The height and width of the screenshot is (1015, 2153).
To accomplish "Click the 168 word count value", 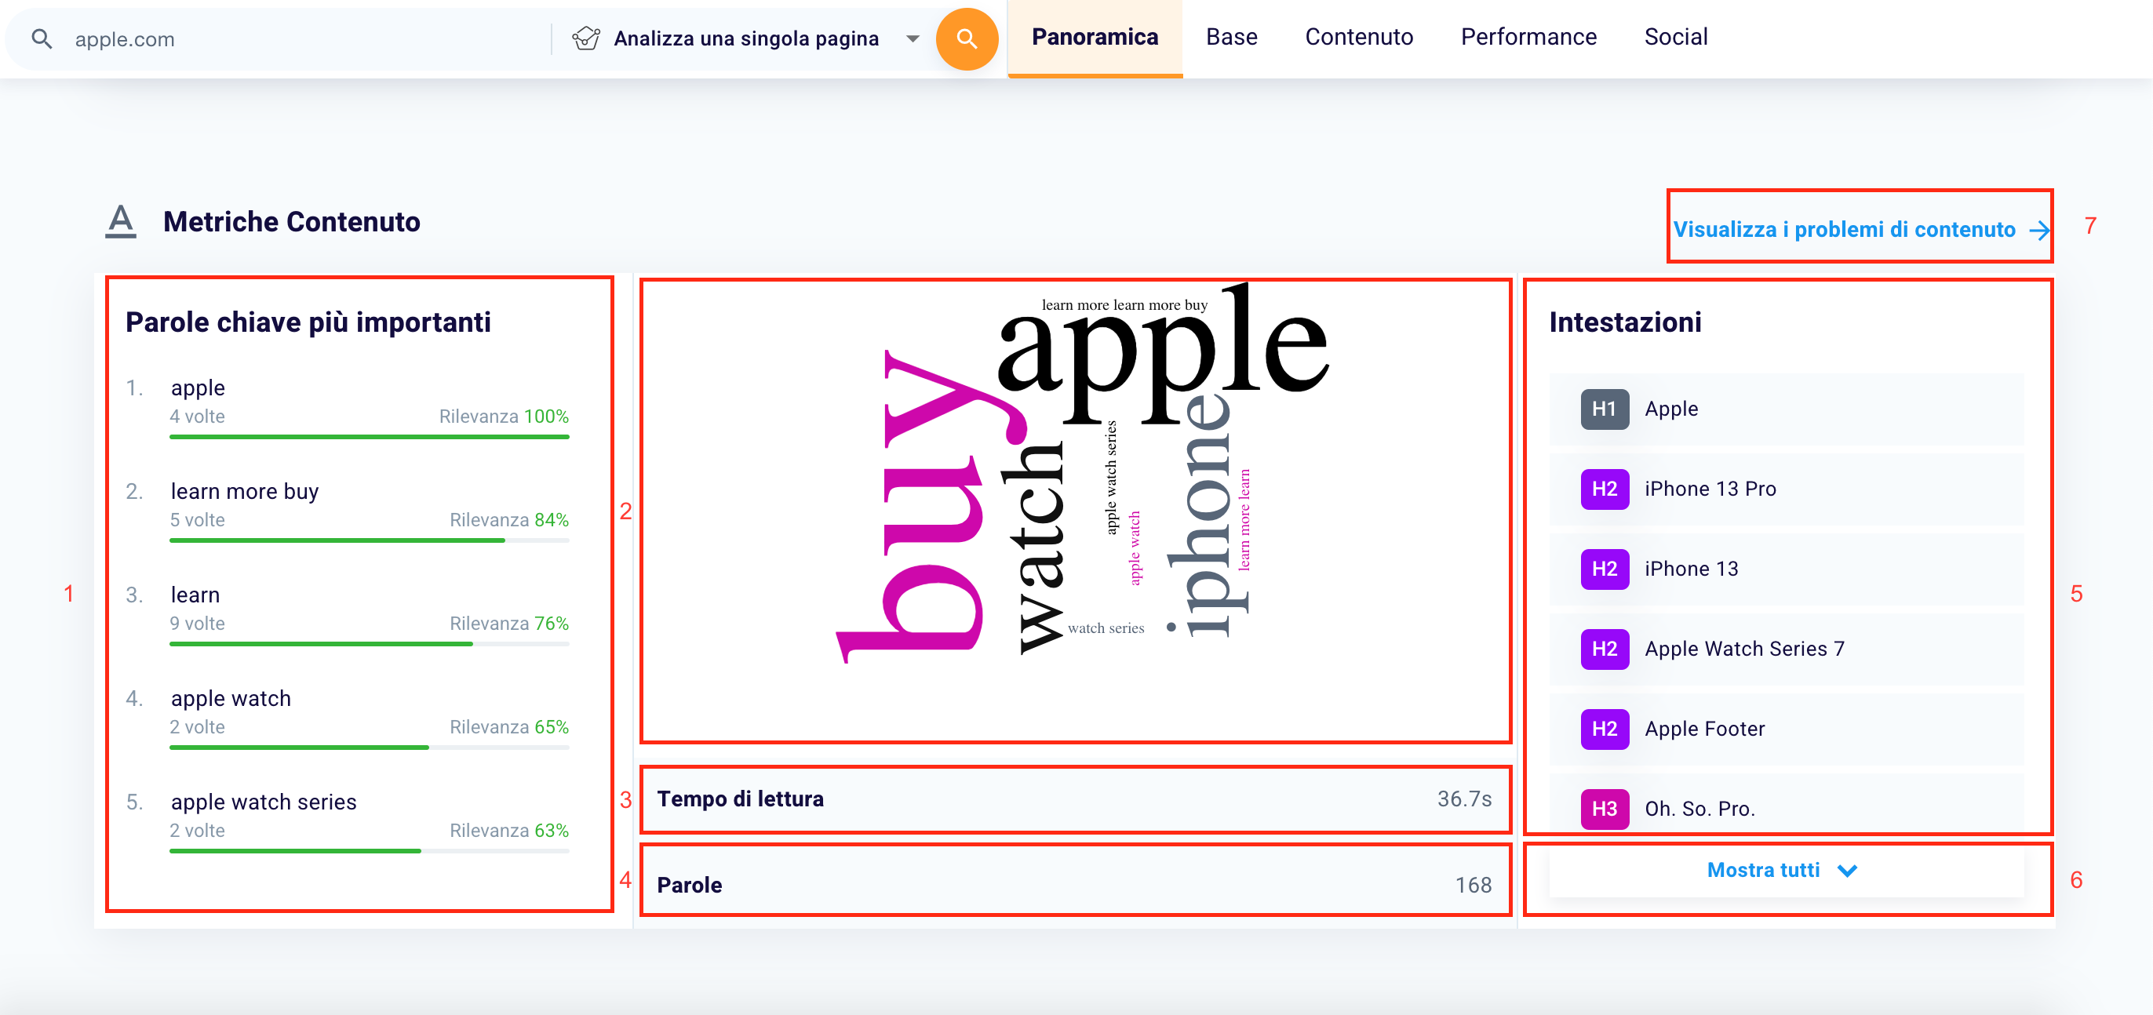I will [1473, 885].
